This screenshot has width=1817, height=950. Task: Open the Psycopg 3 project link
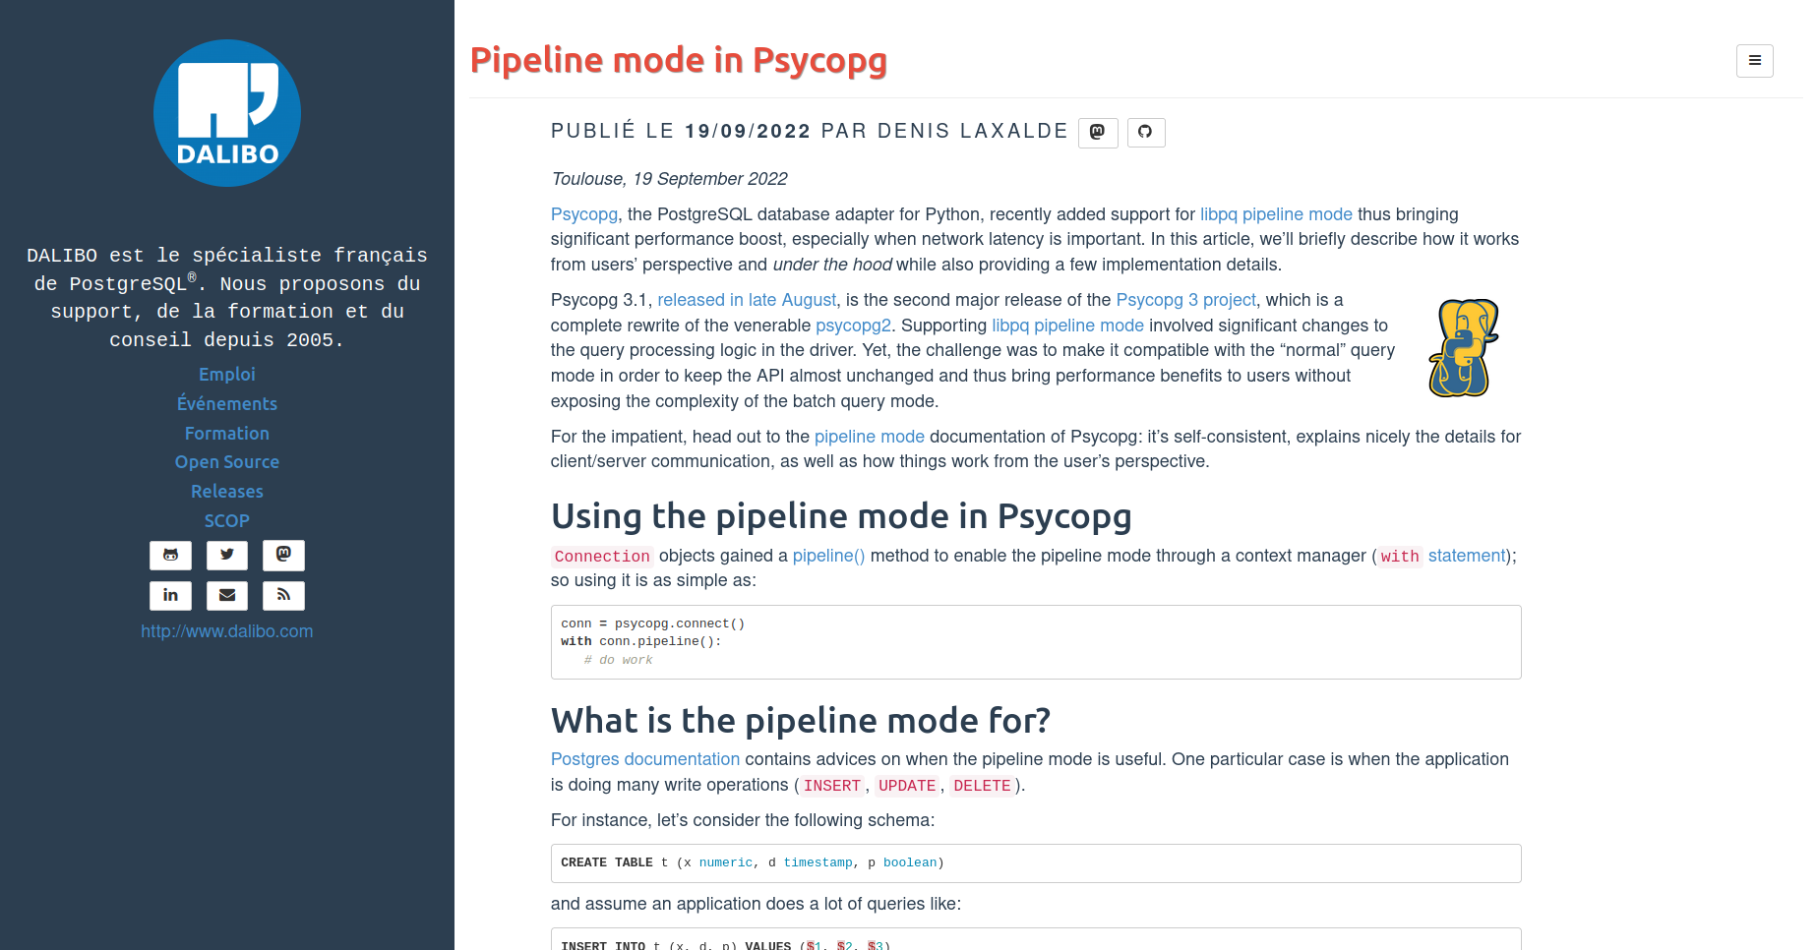point(1185,300)
